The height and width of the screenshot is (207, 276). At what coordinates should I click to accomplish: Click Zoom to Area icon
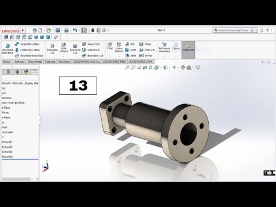pos(133,67)
